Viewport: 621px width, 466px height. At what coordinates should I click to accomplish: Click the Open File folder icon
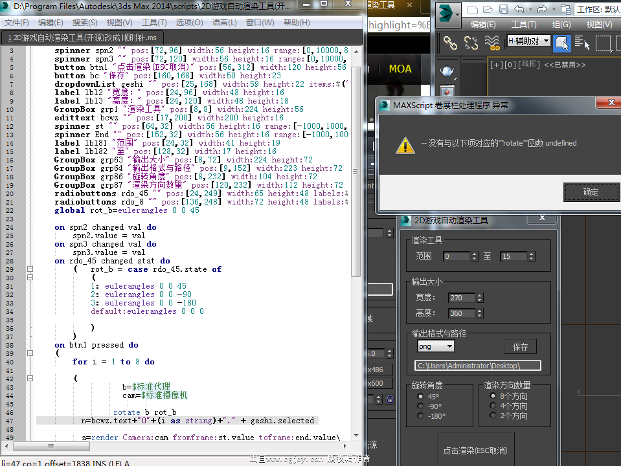(488, 10)
